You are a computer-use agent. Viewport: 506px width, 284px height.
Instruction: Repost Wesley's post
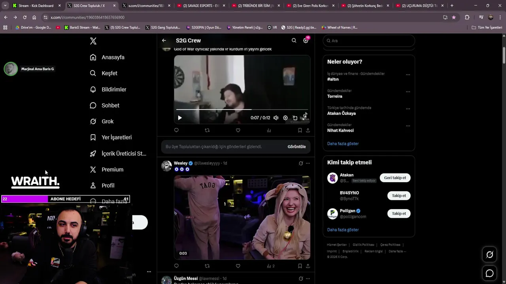coord(207,266)
